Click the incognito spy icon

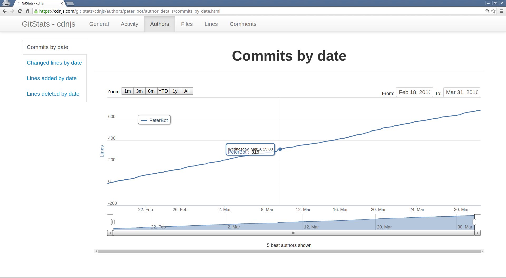click(x=6, y=3)
